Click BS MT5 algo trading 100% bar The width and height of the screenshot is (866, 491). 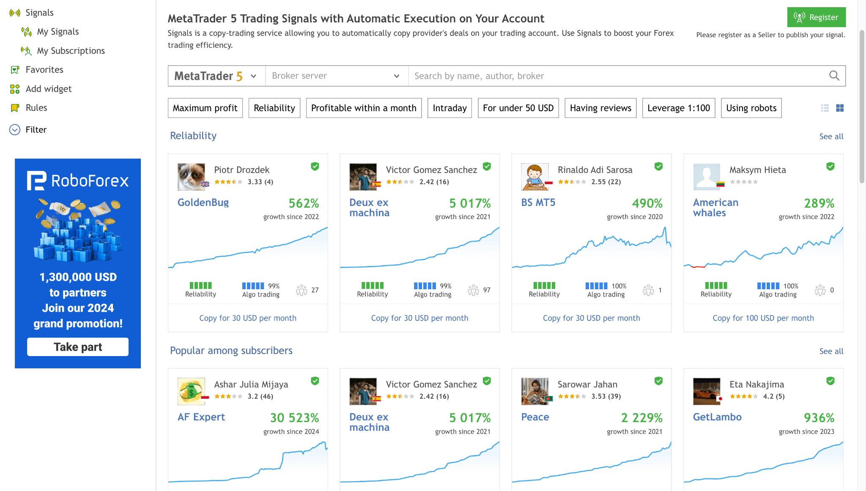tap(597, 286)
